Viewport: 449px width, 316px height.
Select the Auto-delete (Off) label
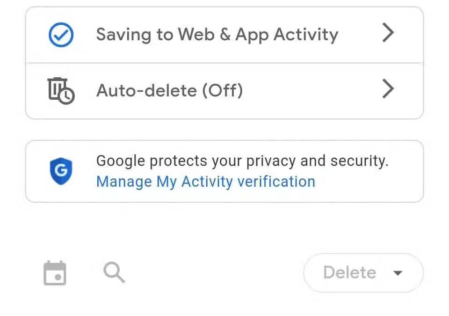pyautogui.click(x=169, y=90)
